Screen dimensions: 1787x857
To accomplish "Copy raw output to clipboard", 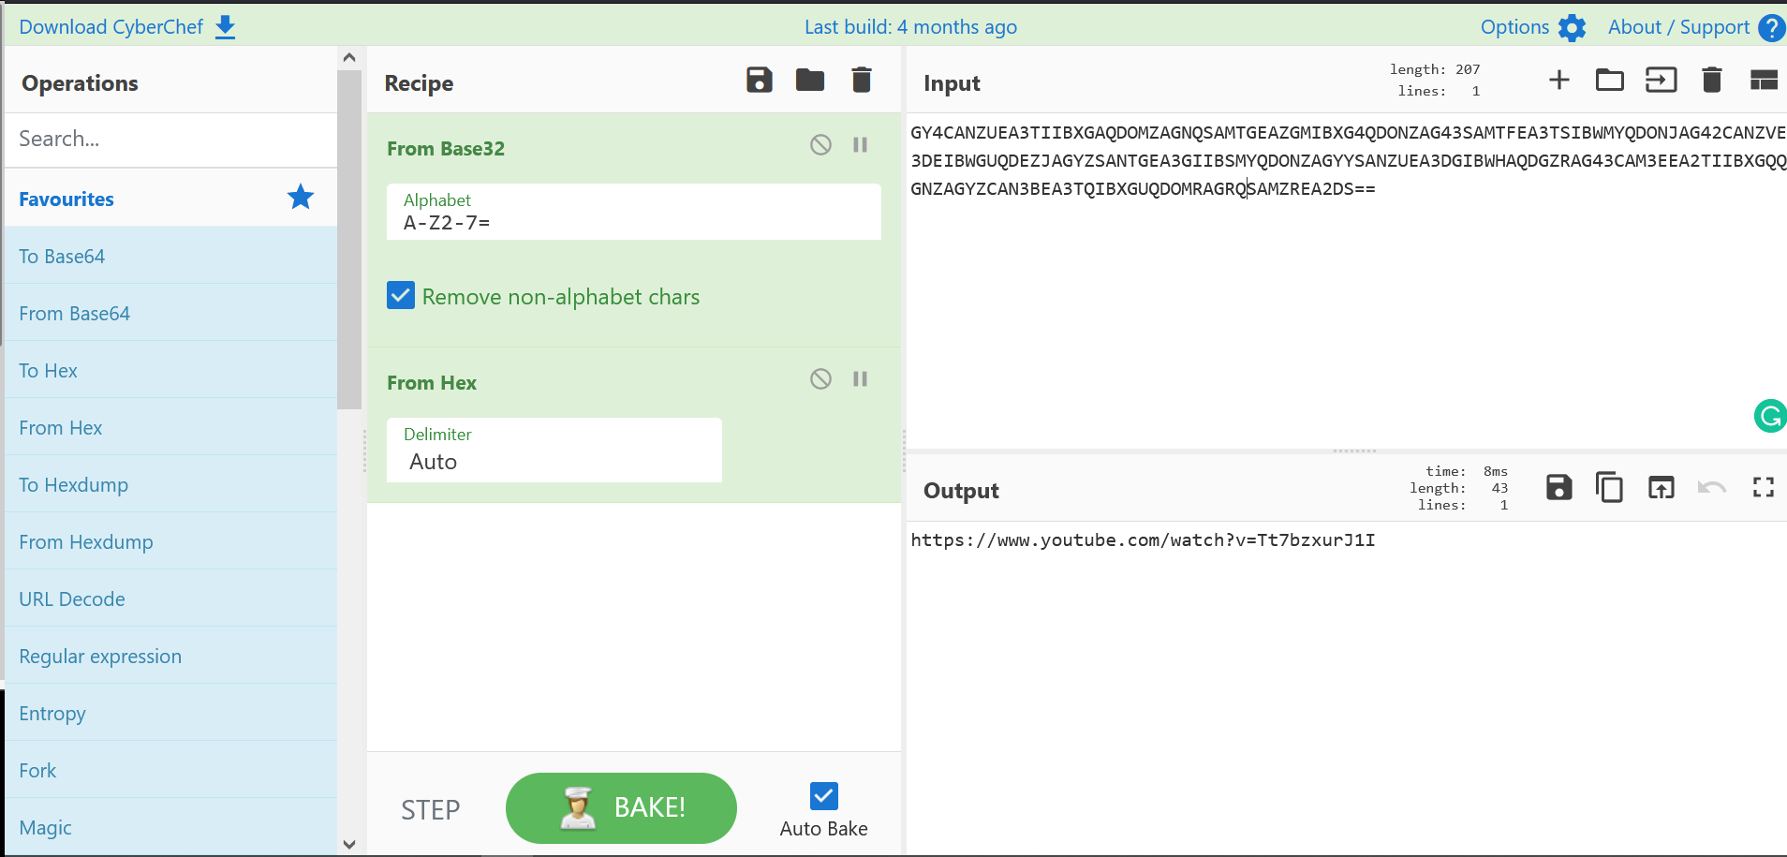I will tap(1610, 487).
